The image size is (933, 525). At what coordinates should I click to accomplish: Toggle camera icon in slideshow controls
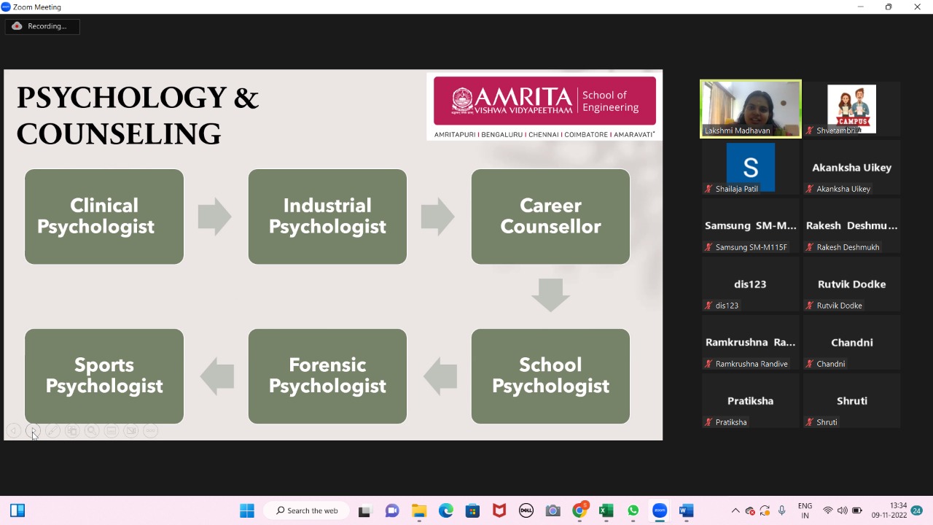131,431
